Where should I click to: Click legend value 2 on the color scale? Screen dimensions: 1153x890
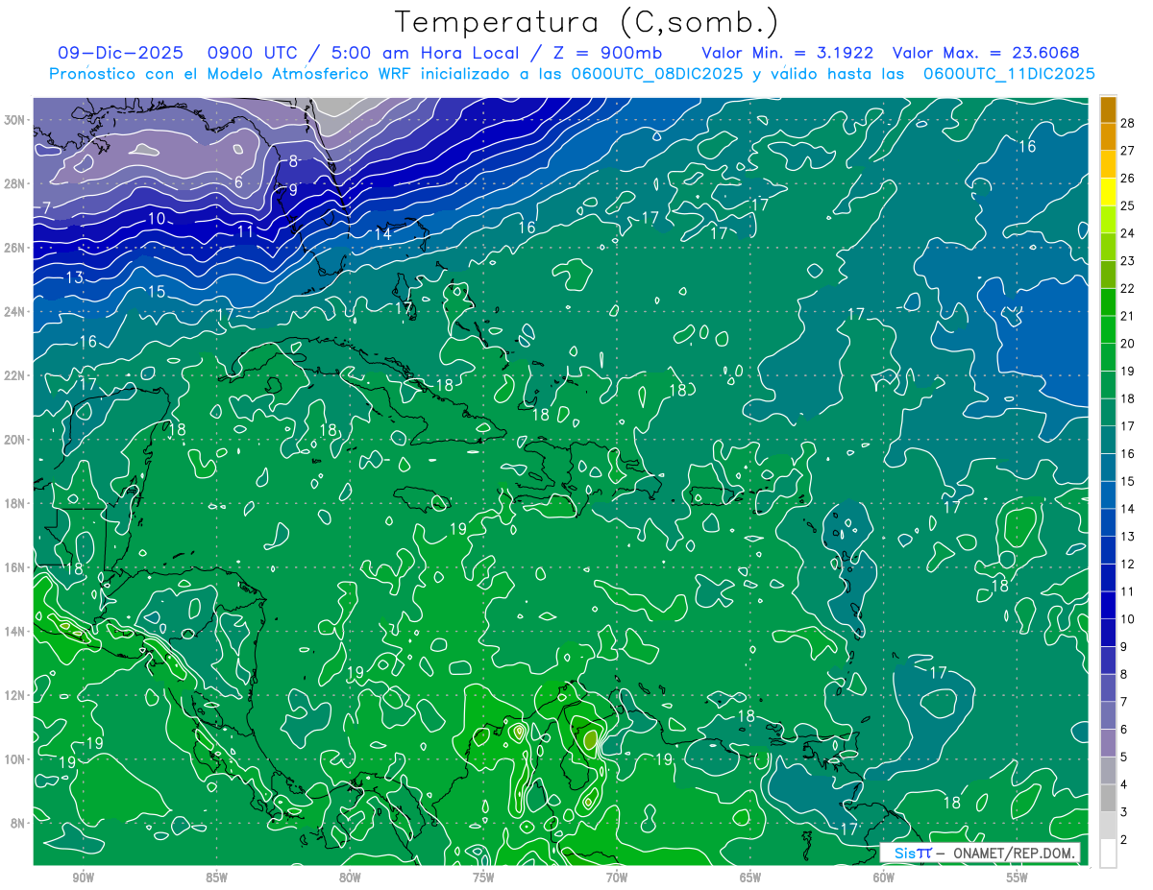(1124, 840)
